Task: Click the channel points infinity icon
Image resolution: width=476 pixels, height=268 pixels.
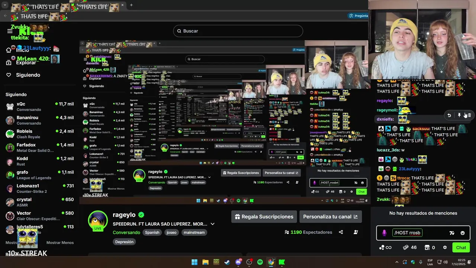Action: tap(385, 248)
